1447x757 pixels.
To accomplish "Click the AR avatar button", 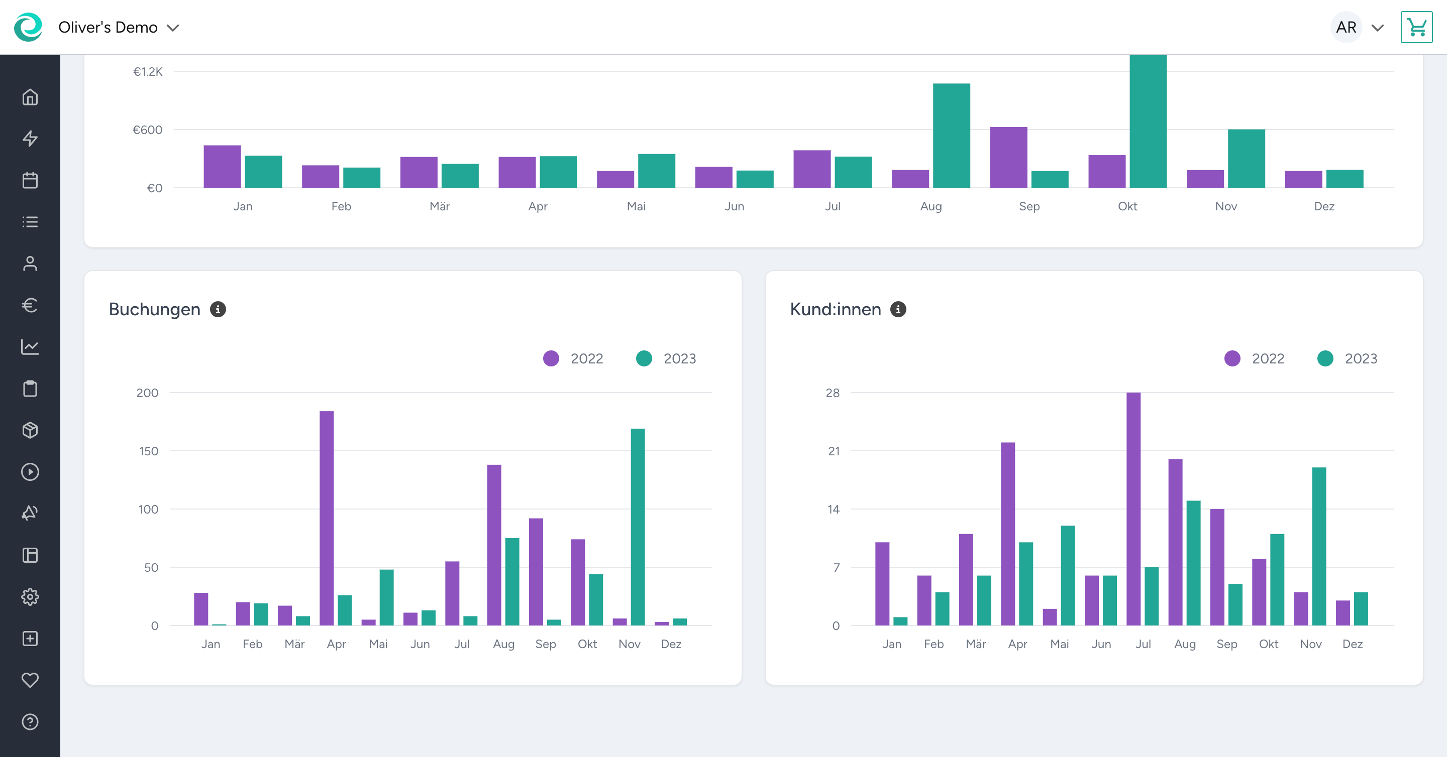I will click(1346, 27).
